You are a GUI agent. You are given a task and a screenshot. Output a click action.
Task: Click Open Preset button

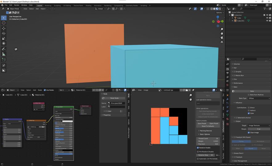tap(214, 124)
